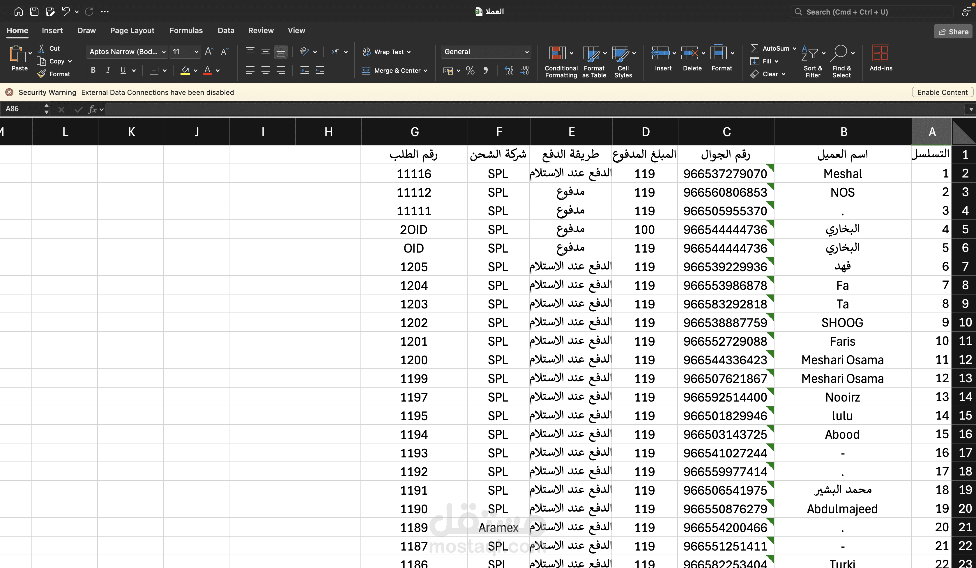Click the Delete cells icon
This screenshot has height=568, width=976.
click(689, 53)
